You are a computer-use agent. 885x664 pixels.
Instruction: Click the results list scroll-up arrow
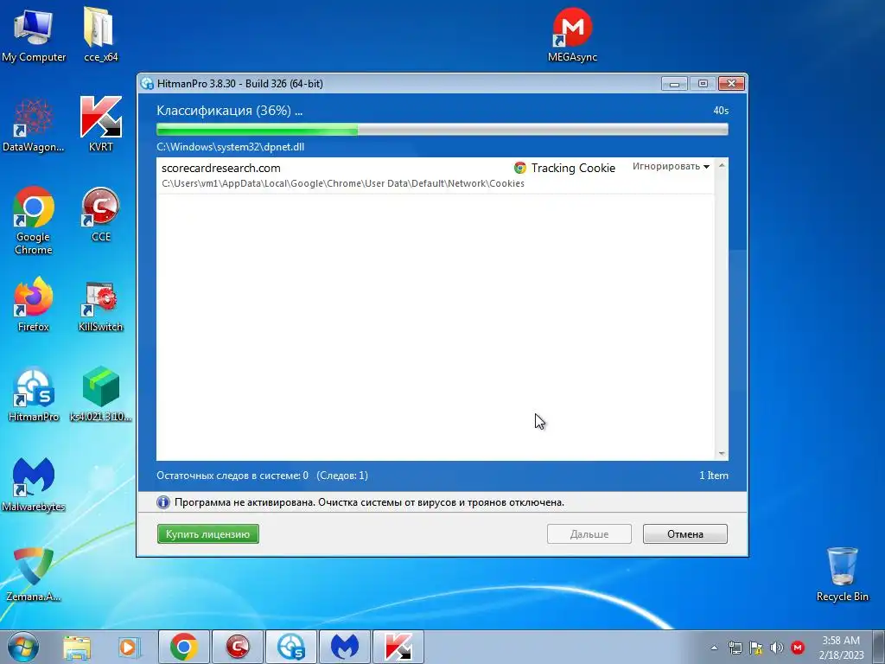point(722,165)
